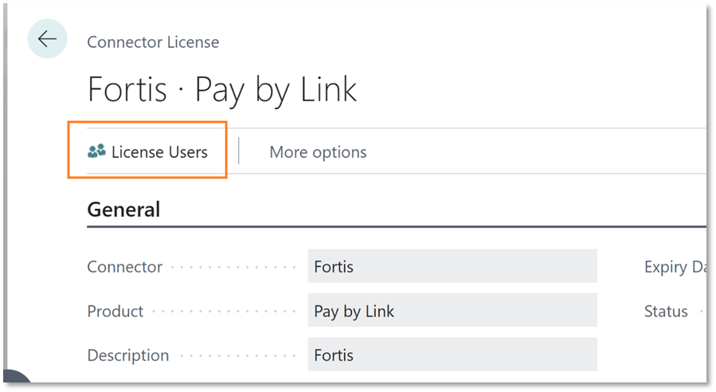The height and width of the screenshot is (392, 716).
Task: Click the Expiry Date field label
Action: click(675, 267)
